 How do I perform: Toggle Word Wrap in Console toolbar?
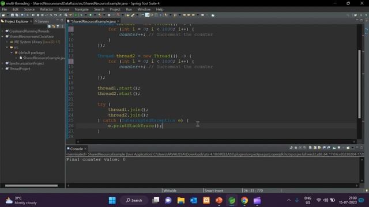(319, 148)
